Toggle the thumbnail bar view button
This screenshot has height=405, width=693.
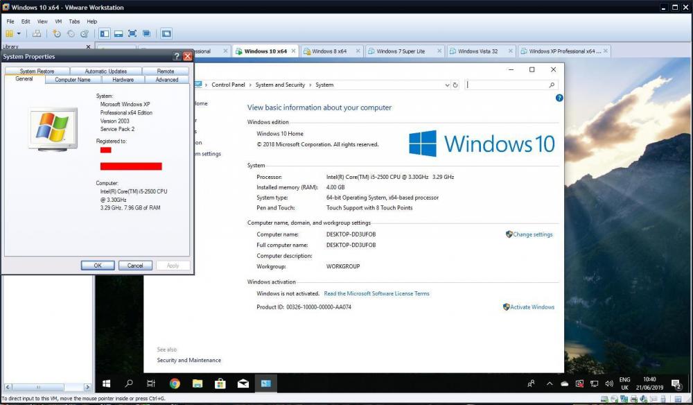[119, 33]
